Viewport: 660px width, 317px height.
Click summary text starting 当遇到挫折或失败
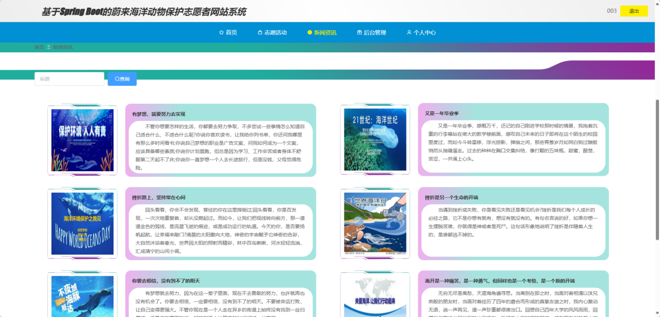[x=513, y=222]
